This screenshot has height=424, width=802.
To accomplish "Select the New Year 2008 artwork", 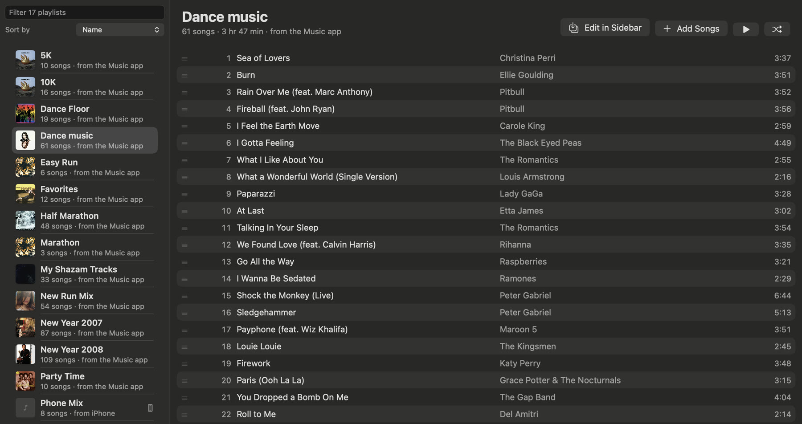I will coord(25,354).
